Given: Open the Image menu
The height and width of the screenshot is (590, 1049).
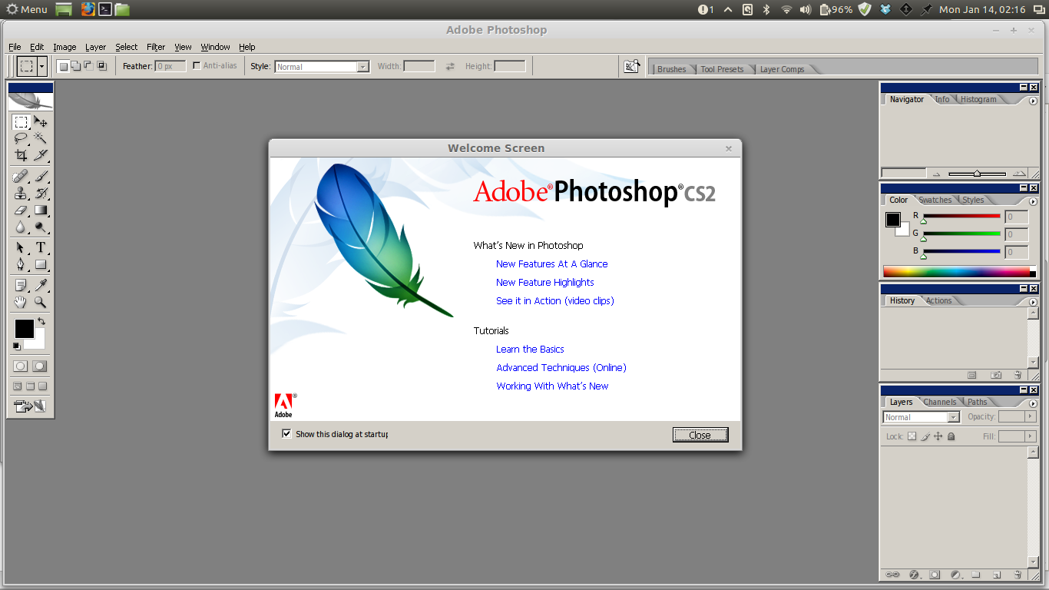Looking at the screenshot, I should tap(65, 47).
